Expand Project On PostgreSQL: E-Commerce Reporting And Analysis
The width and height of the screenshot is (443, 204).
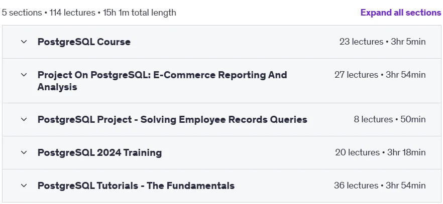(162, 81)
